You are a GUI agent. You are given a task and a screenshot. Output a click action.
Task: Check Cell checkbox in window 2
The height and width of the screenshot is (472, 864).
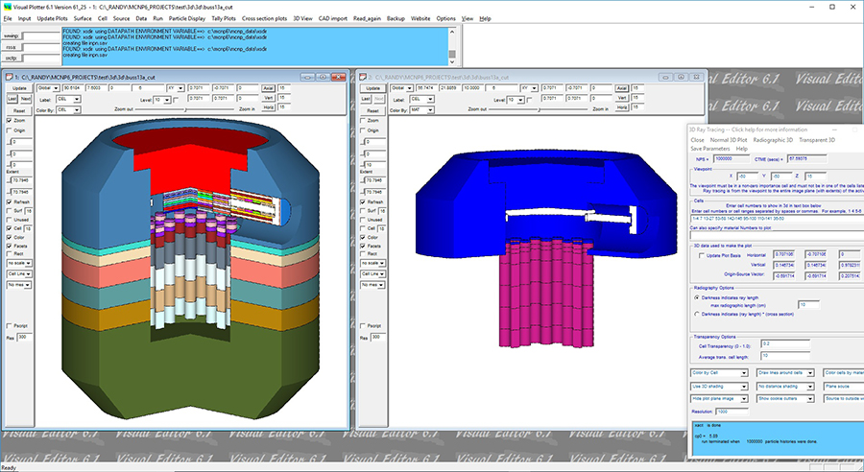click(363, 228)
